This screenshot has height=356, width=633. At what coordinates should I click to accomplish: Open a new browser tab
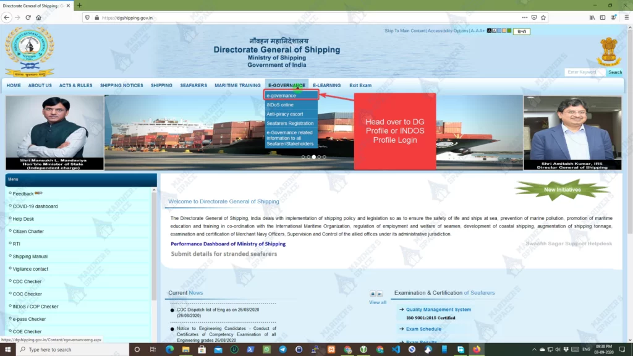79,5
